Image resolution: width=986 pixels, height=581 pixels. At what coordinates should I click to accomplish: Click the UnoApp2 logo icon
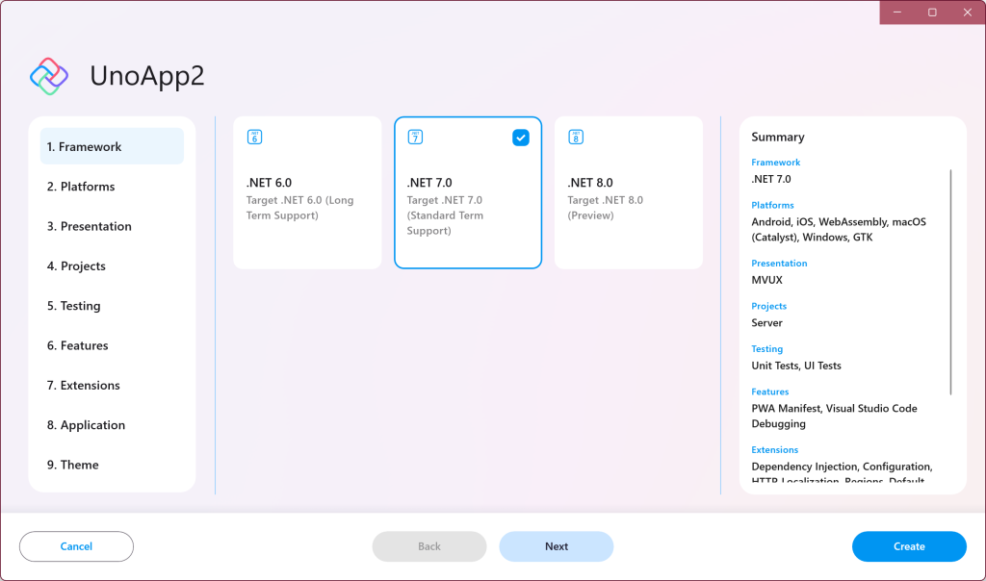pos(49,74)
